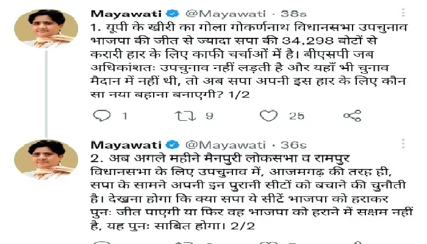The image size is (427, 244).
Task: View the retweet count 9 on first tweet
Action: tap(209, 116)
